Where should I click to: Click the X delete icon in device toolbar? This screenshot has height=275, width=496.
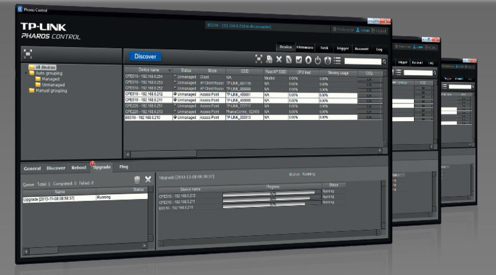(279, 59)
